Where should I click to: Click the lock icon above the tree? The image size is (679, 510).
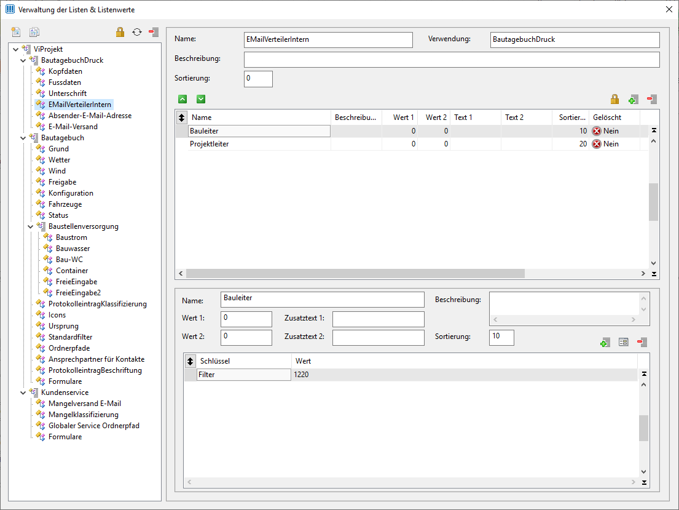point(120,31)
